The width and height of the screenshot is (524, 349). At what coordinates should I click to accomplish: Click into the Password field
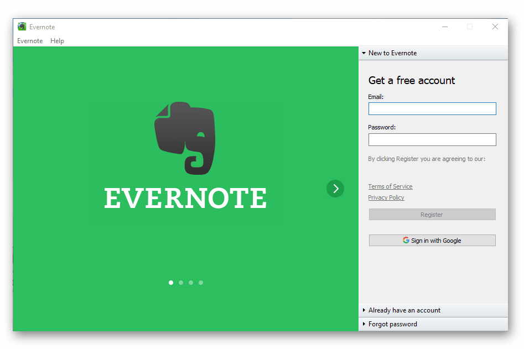pos(432,139)
